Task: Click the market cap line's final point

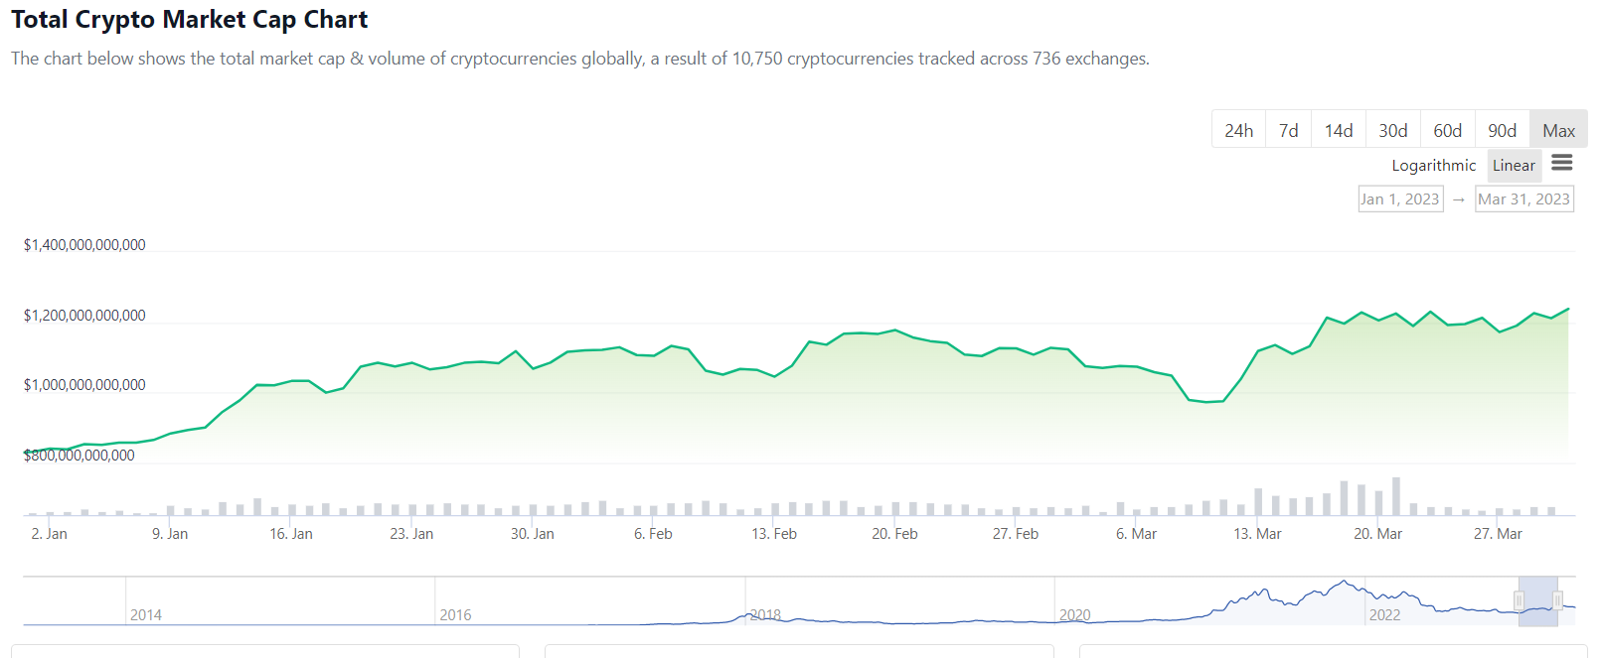Action: tap(1568, 310)
